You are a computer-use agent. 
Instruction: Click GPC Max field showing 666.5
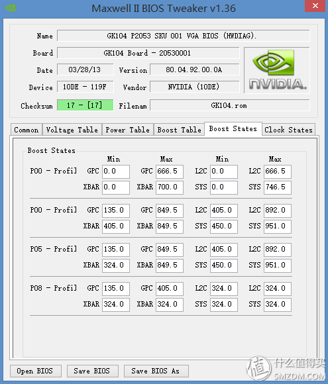[170, 171]
